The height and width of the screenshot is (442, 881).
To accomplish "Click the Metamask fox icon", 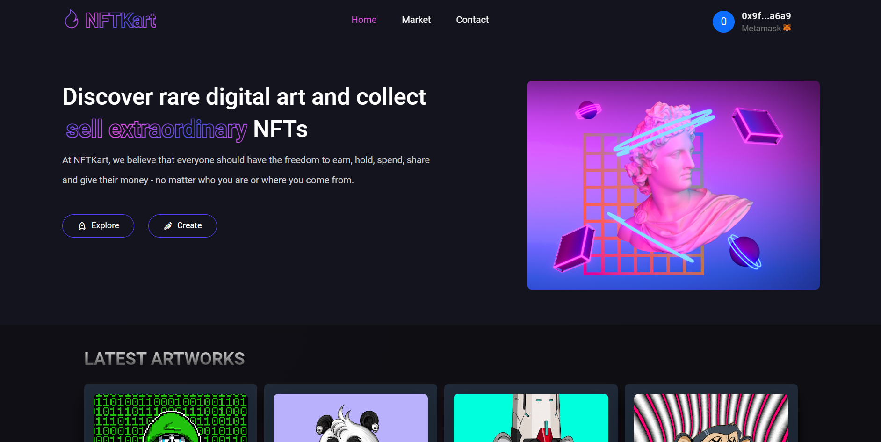I will tap(787, 28).
